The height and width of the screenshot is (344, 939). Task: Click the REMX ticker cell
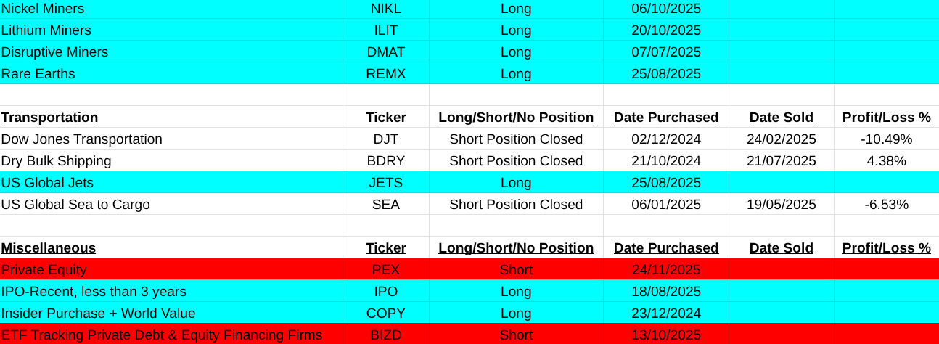(x=385, y=74)
